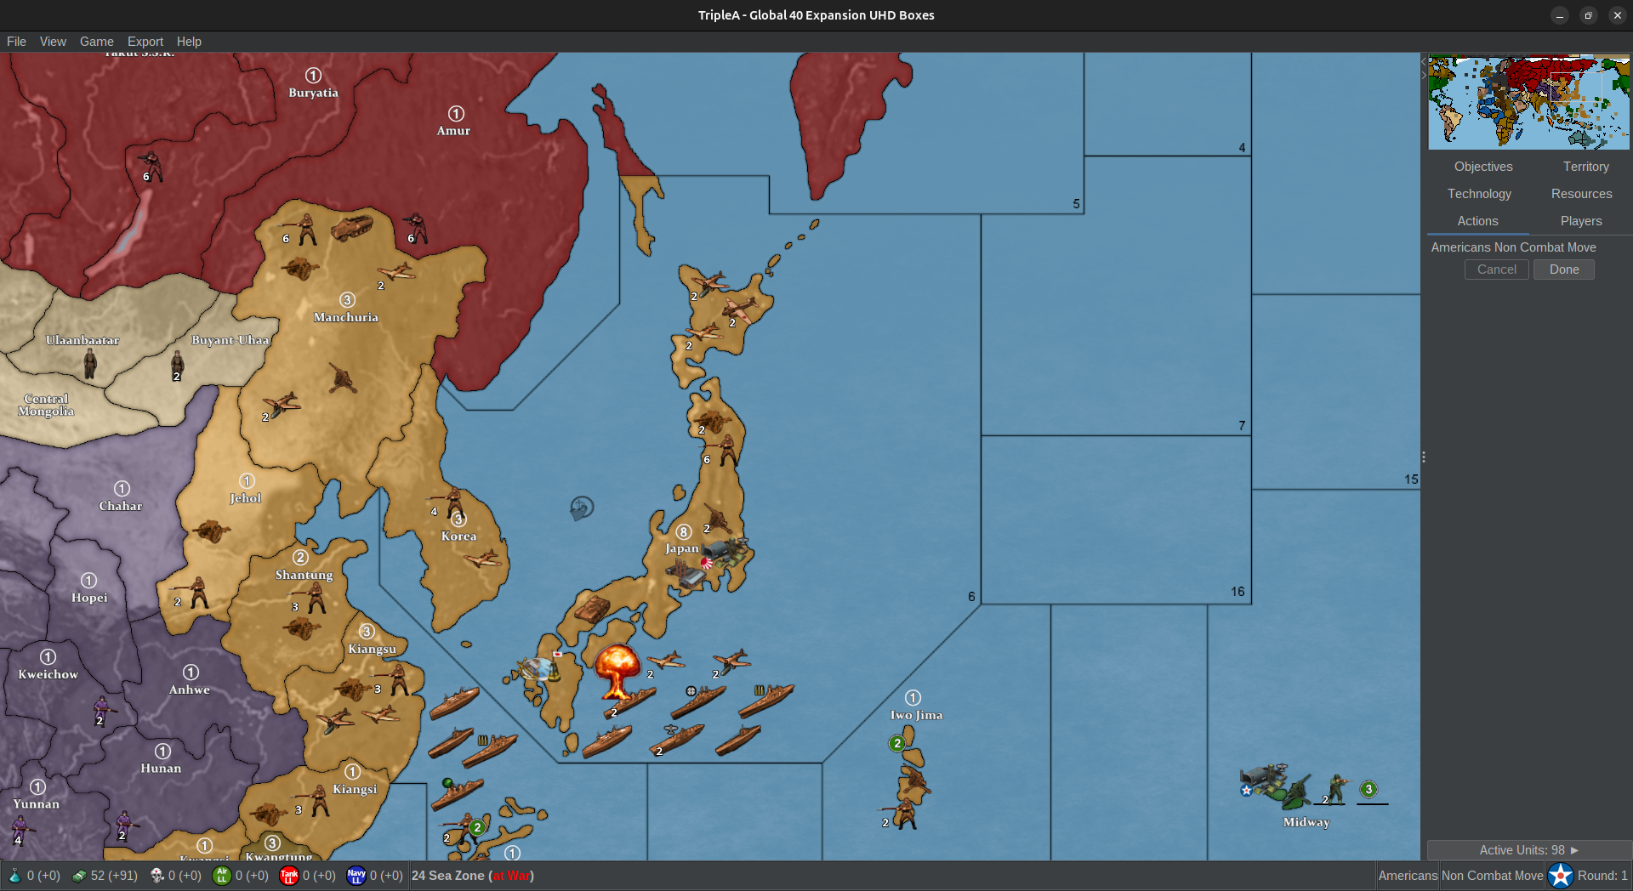Viewport: 1633px width, 891px height.
Task: Click Done to end Non Combat Move
Action: coord(1564,270)
